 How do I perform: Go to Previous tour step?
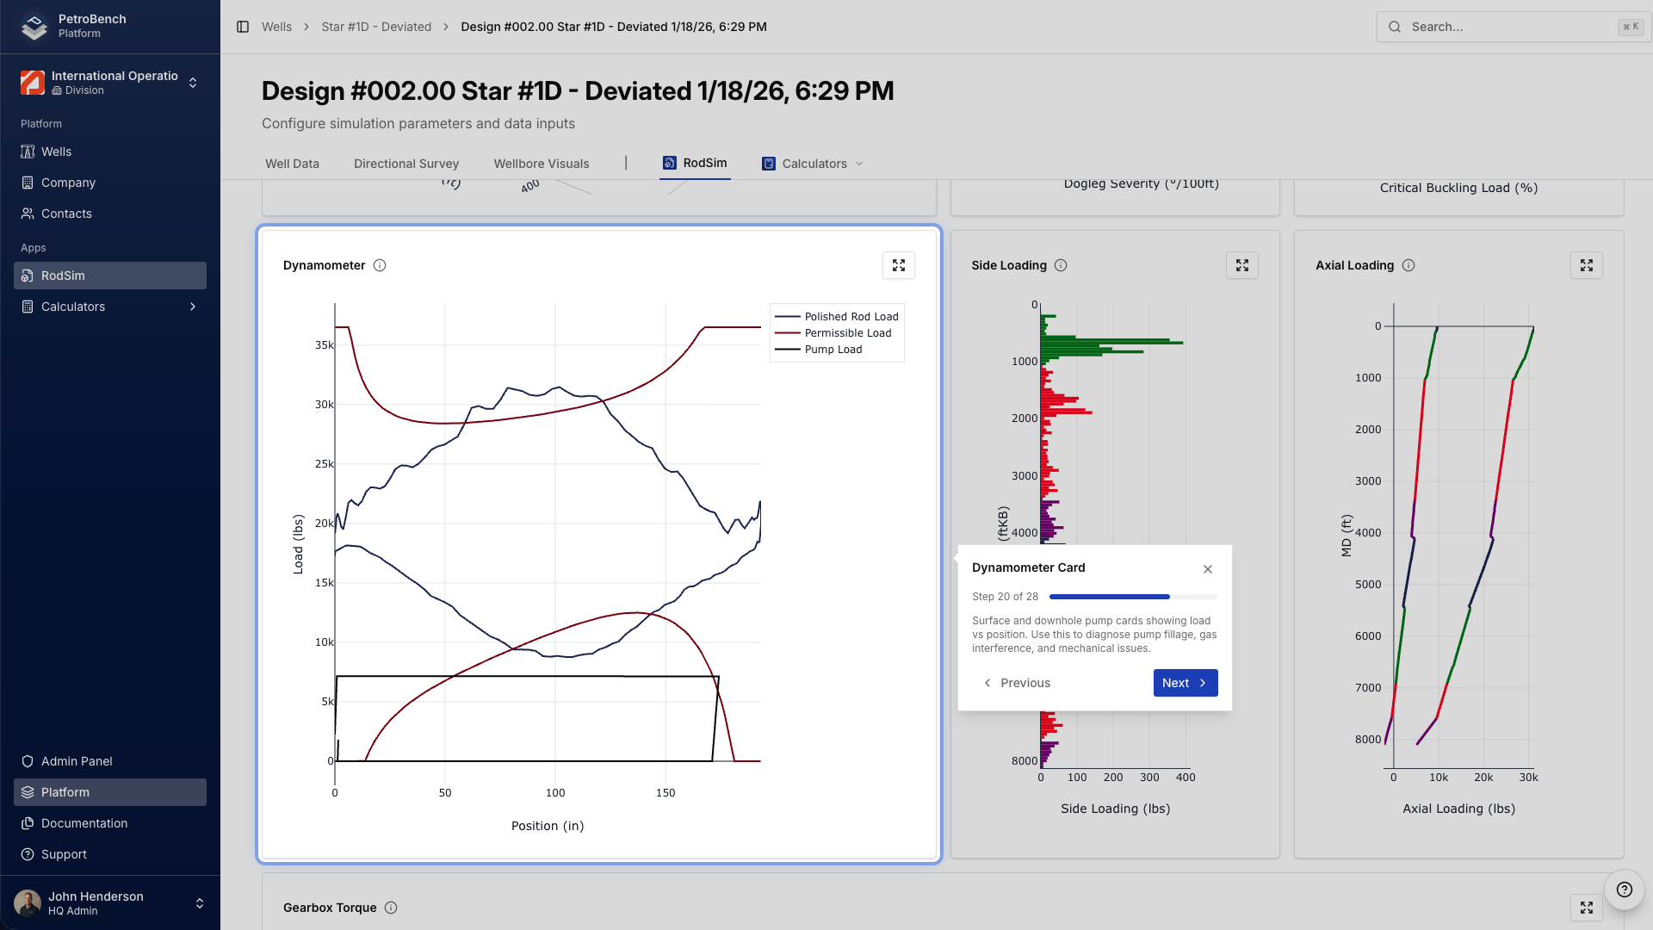[1016, 683]
